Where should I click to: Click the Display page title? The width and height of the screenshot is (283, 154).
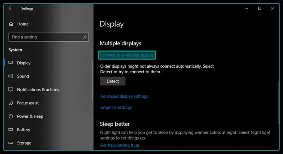click(111, 24)
